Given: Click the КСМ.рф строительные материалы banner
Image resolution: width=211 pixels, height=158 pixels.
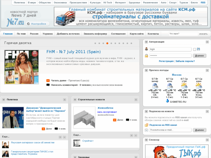Looking at the screenshot, I should [x=131, y=17].
